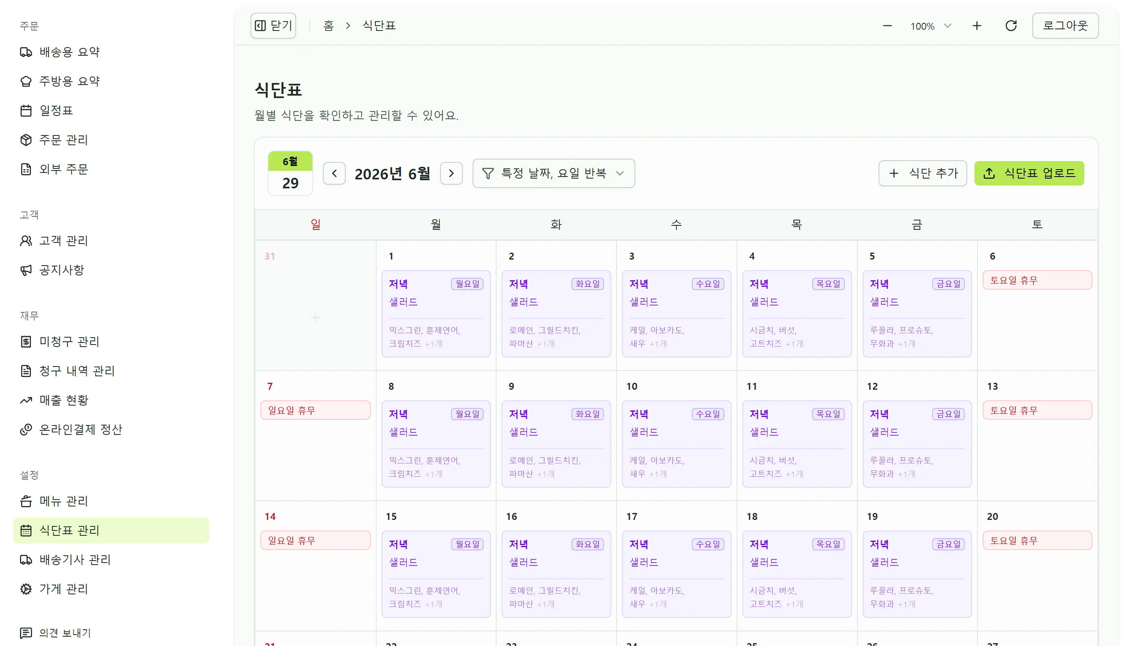Viewport: 1125px width, 646px height.
Task: Go to 주문 관리 in the sidebar
Action: coord(111,140)
